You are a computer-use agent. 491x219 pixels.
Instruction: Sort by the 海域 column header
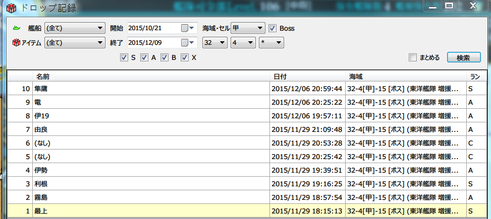point(406,76)
